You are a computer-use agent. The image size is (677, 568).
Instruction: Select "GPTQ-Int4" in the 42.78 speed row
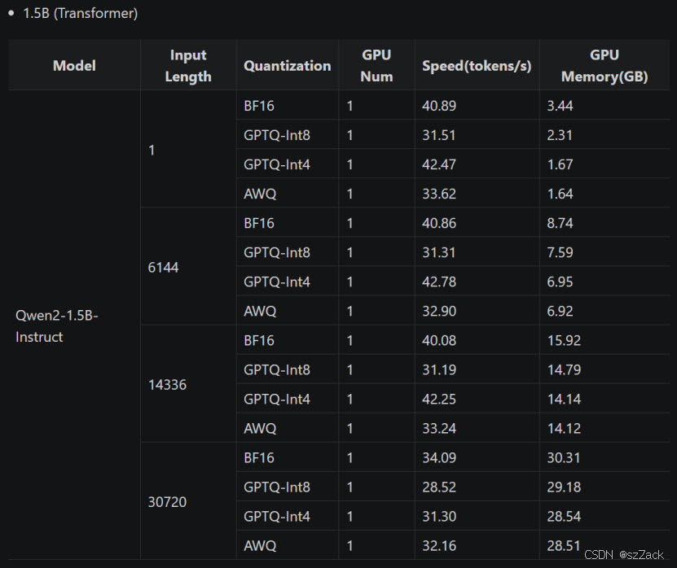[277, 282]
